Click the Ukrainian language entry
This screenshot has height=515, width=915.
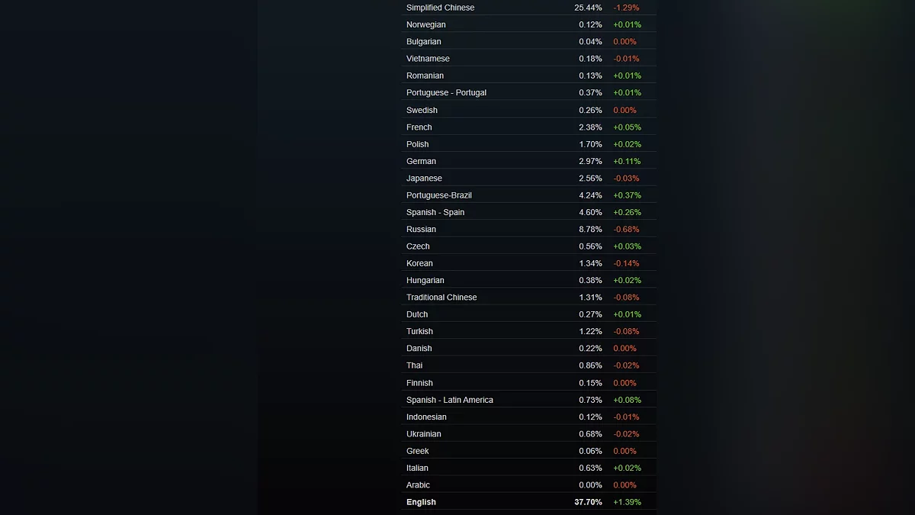423,434
